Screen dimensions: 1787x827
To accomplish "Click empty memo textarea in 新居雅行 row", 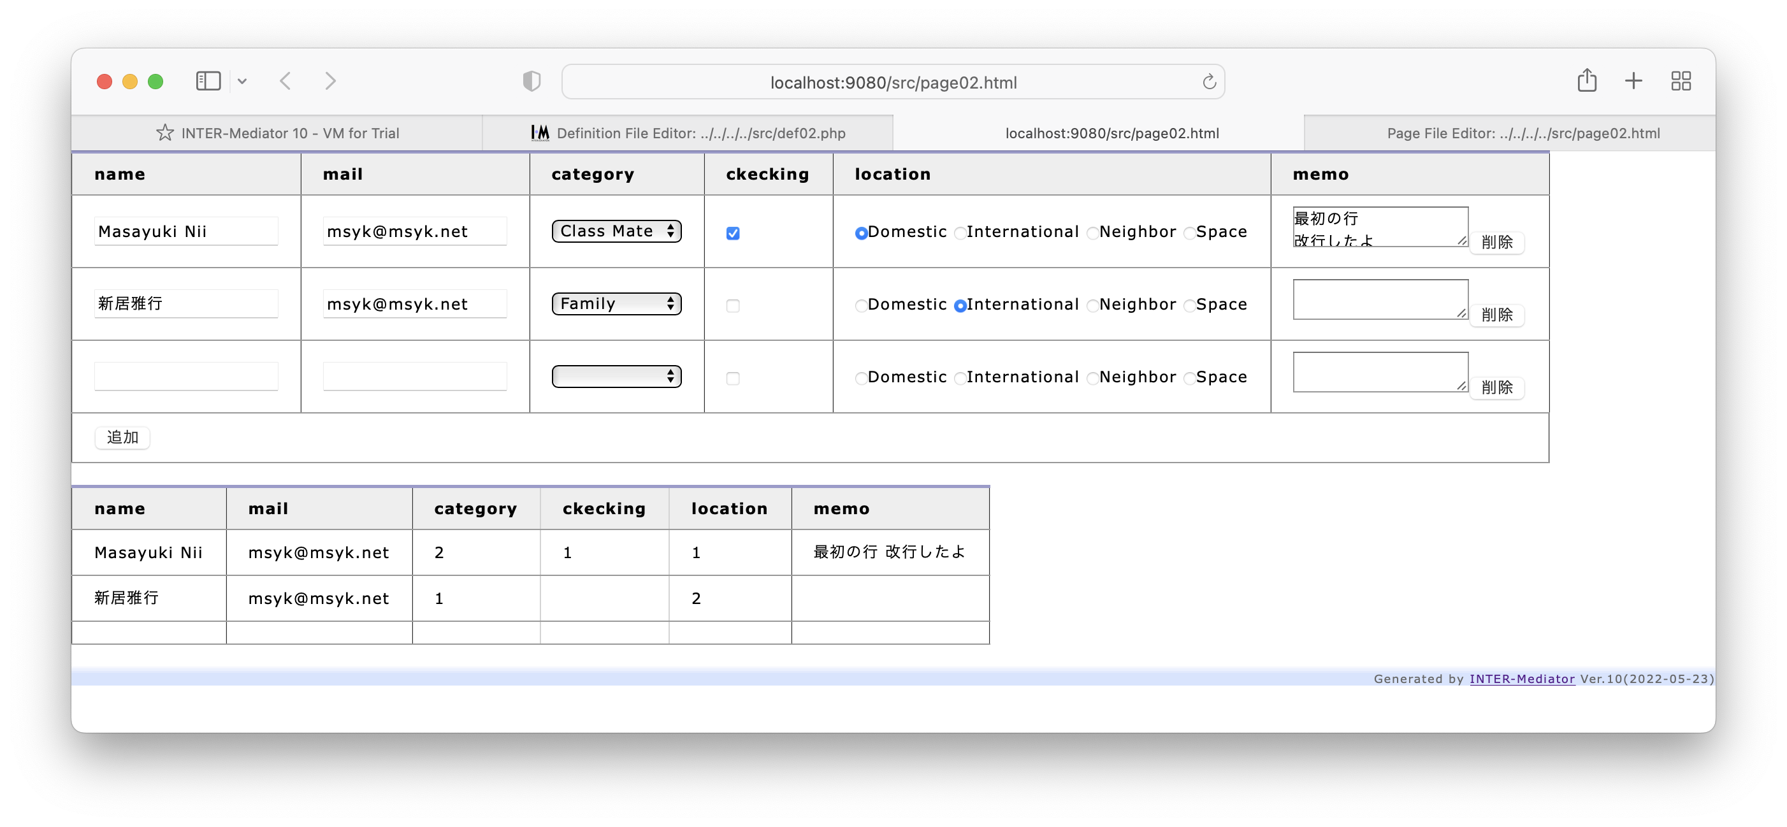I will click(1380, 299).
